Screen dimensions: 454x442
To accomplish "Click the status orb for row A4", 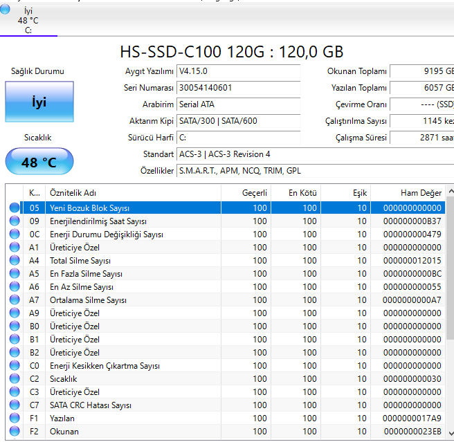I will click(15, 261).
